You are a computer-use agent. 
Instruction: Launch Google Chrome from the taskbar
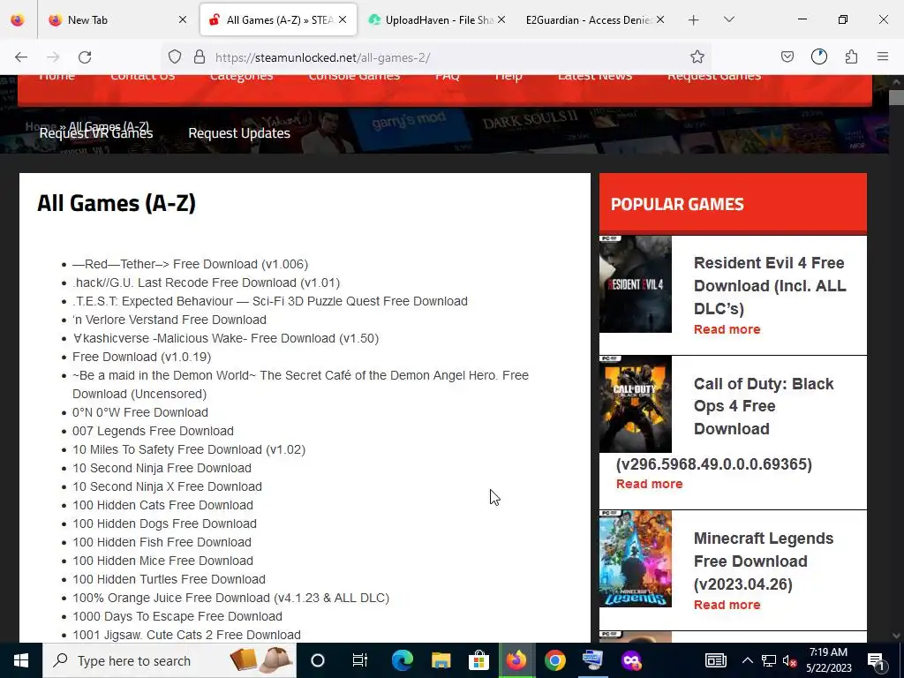[x=554, y=660]
